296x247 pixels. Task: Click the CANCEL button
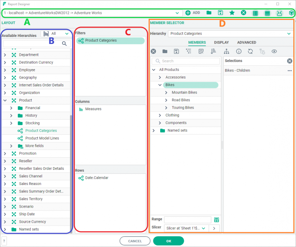pos(135,240)
